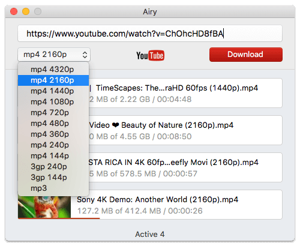300x252 pixels.
Task: Select mp4 144p format
Action: (x=53, y=156)
